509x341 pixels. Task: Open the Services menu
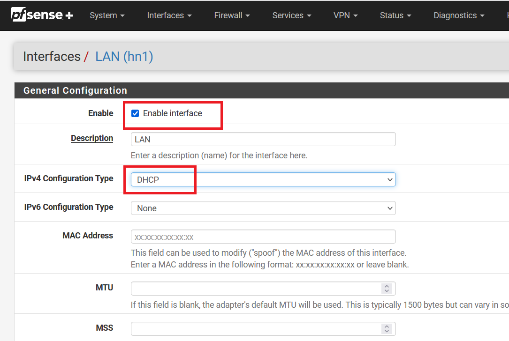pyautogui.click(x=291, y=15)
